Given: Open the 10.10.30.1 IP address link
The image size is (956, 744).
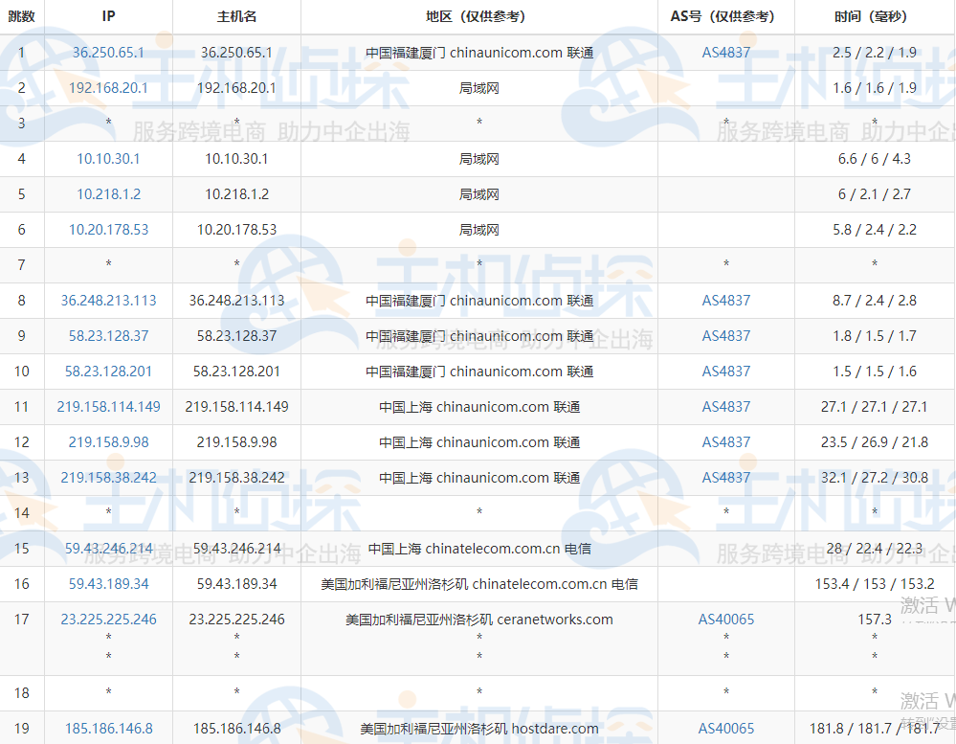Looking at the screenshot, I should tap(108, 159).
